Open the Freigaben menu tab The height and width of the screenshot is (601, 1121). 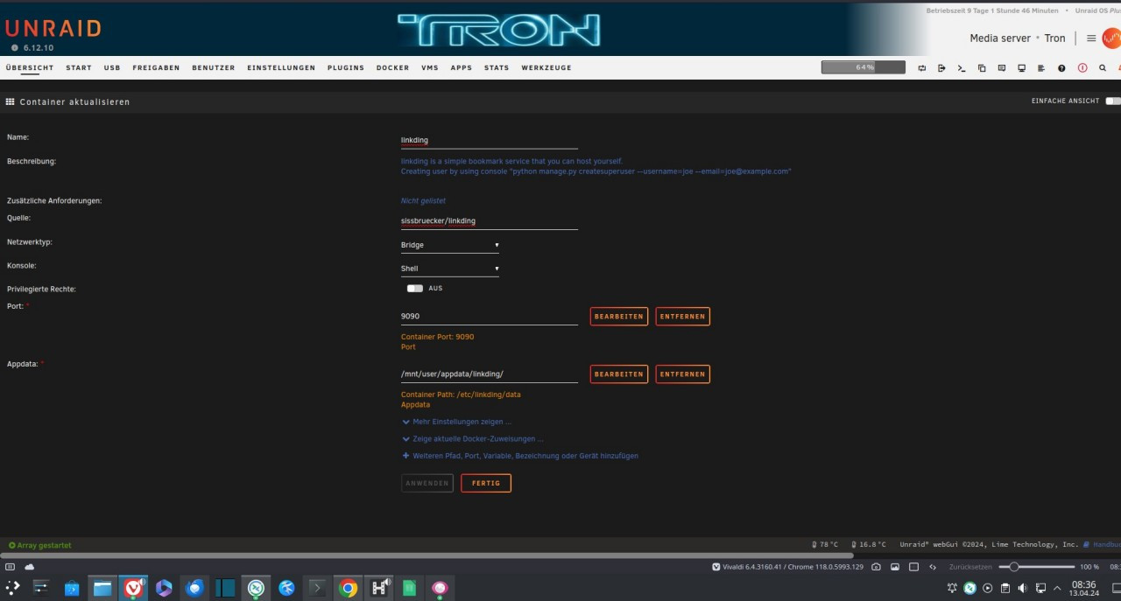point(157,67)
